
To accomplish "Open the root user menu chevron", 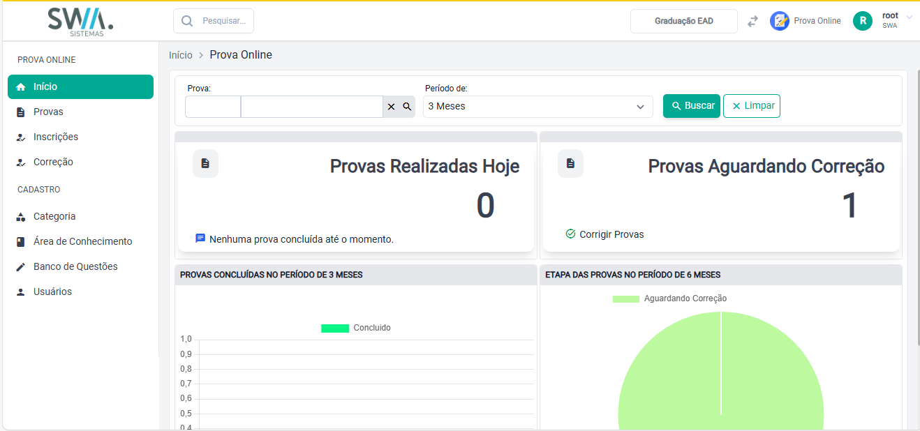I will (909, 16).
